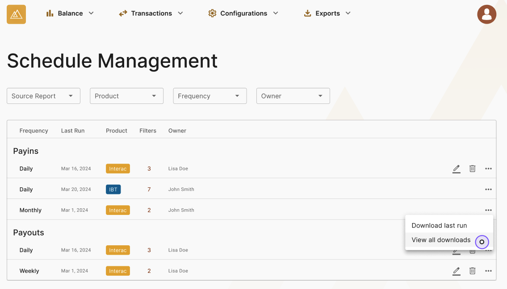Screen dimensions: 507x289
Task: Open the company logo in the header
Action: (16, 14)
